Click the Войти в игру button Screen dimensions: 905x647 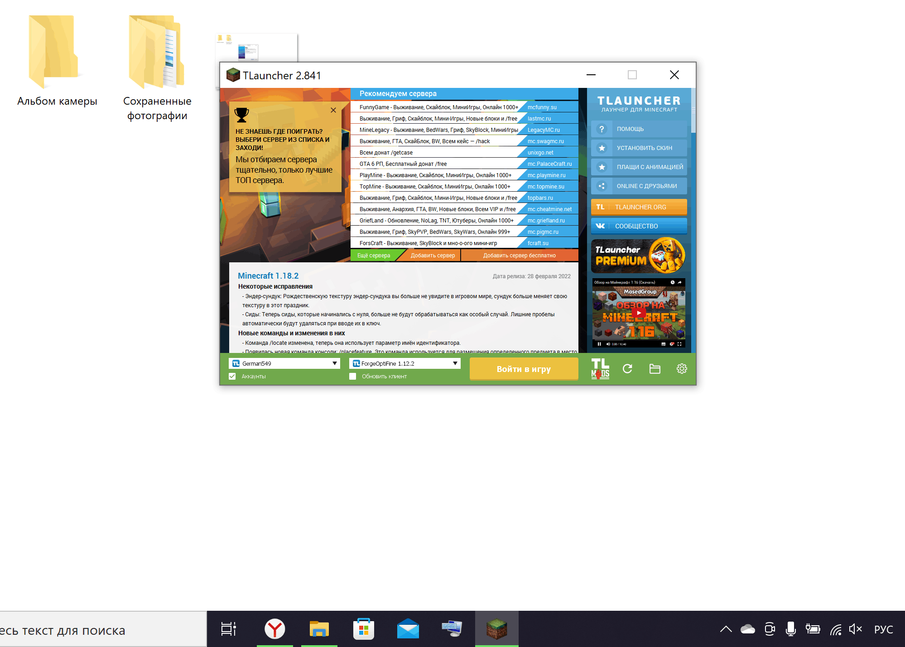click(524, 369)
